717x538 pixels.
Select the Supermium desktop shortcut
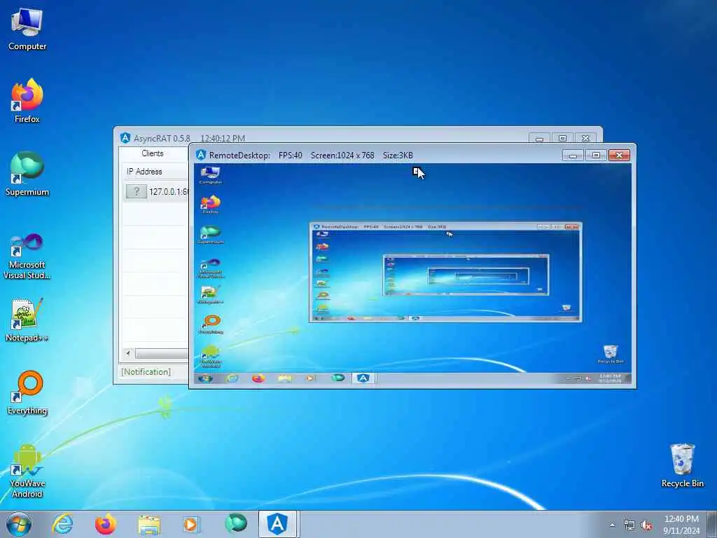coord(27,174)
